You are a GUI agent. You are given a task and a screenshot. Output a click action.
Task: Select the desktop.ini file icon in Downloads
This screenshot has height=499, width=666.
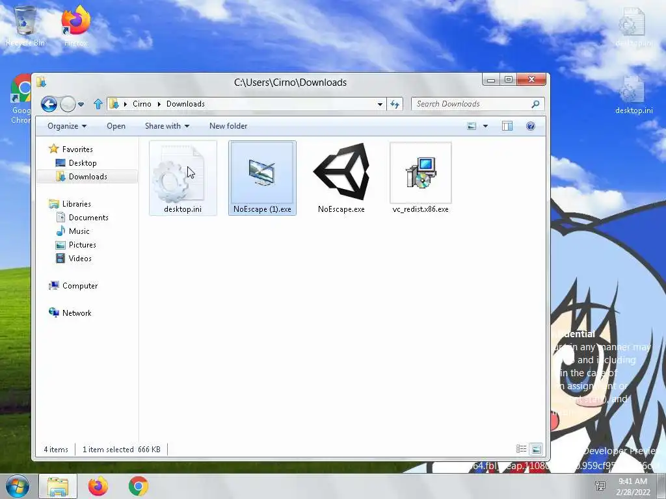pyautogui.click(x=183, y=173)
